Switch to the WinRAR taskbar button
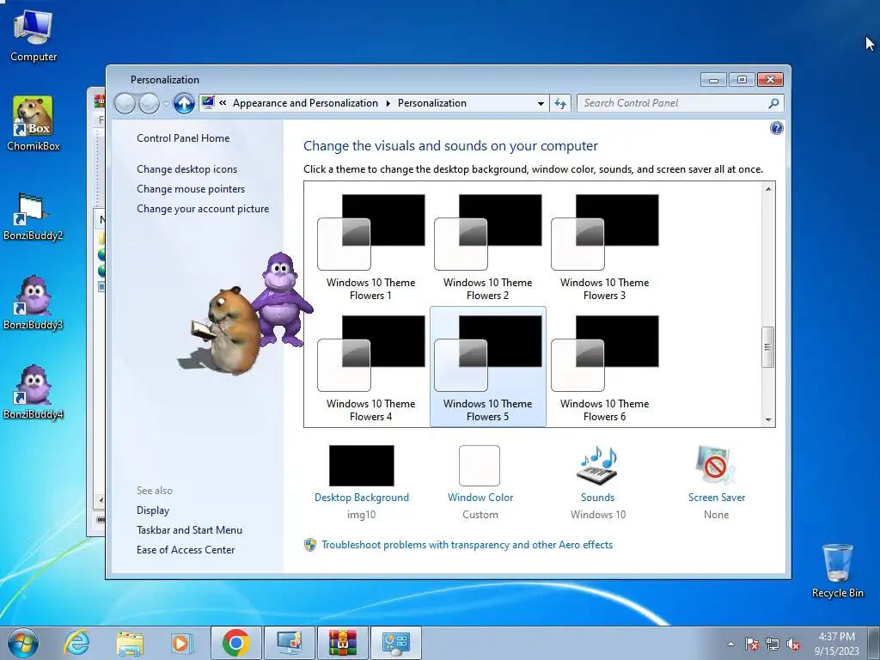The width and height of the screenshot is (880, 660). pyautogui.click(x=342, y=643)
